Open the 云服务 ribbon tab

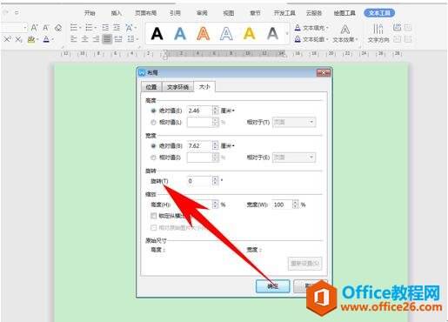(314, 13)
